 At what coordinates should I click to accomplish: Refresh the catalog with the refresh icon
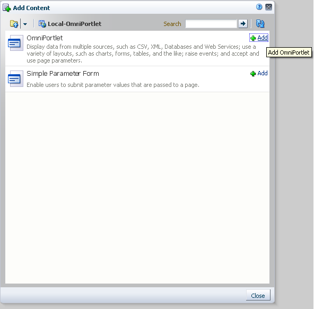[x=260, y=24]
